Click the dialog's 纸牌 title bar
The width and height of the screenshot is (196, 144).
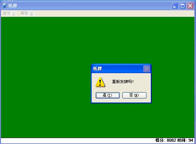point(117,69)
